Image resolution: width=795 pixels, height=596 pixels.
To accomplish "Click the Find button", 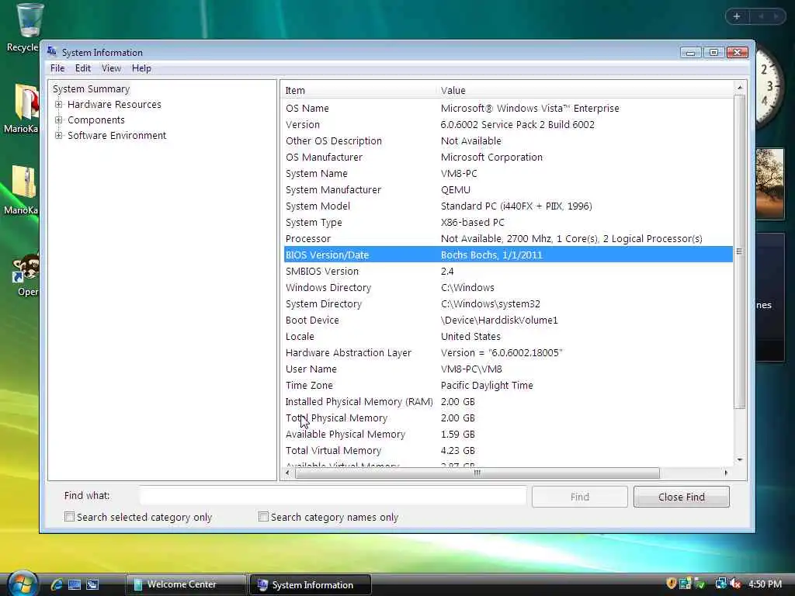I will click(x=579, y=497).
